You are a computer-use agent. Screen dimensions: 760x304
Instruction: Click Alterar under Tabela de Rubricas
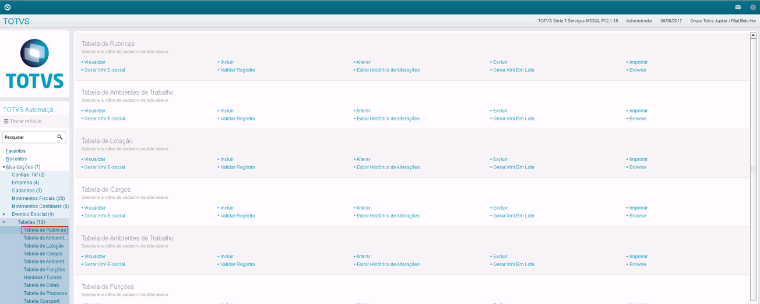[x=363, y=62]
